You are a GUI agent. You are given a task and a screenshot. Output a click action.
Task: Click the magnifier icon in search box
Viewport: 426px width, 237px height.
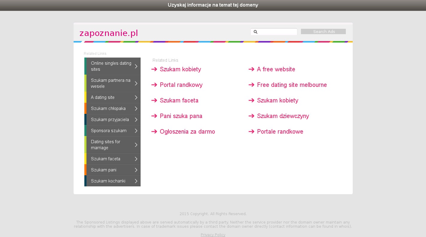coord(255,32)
